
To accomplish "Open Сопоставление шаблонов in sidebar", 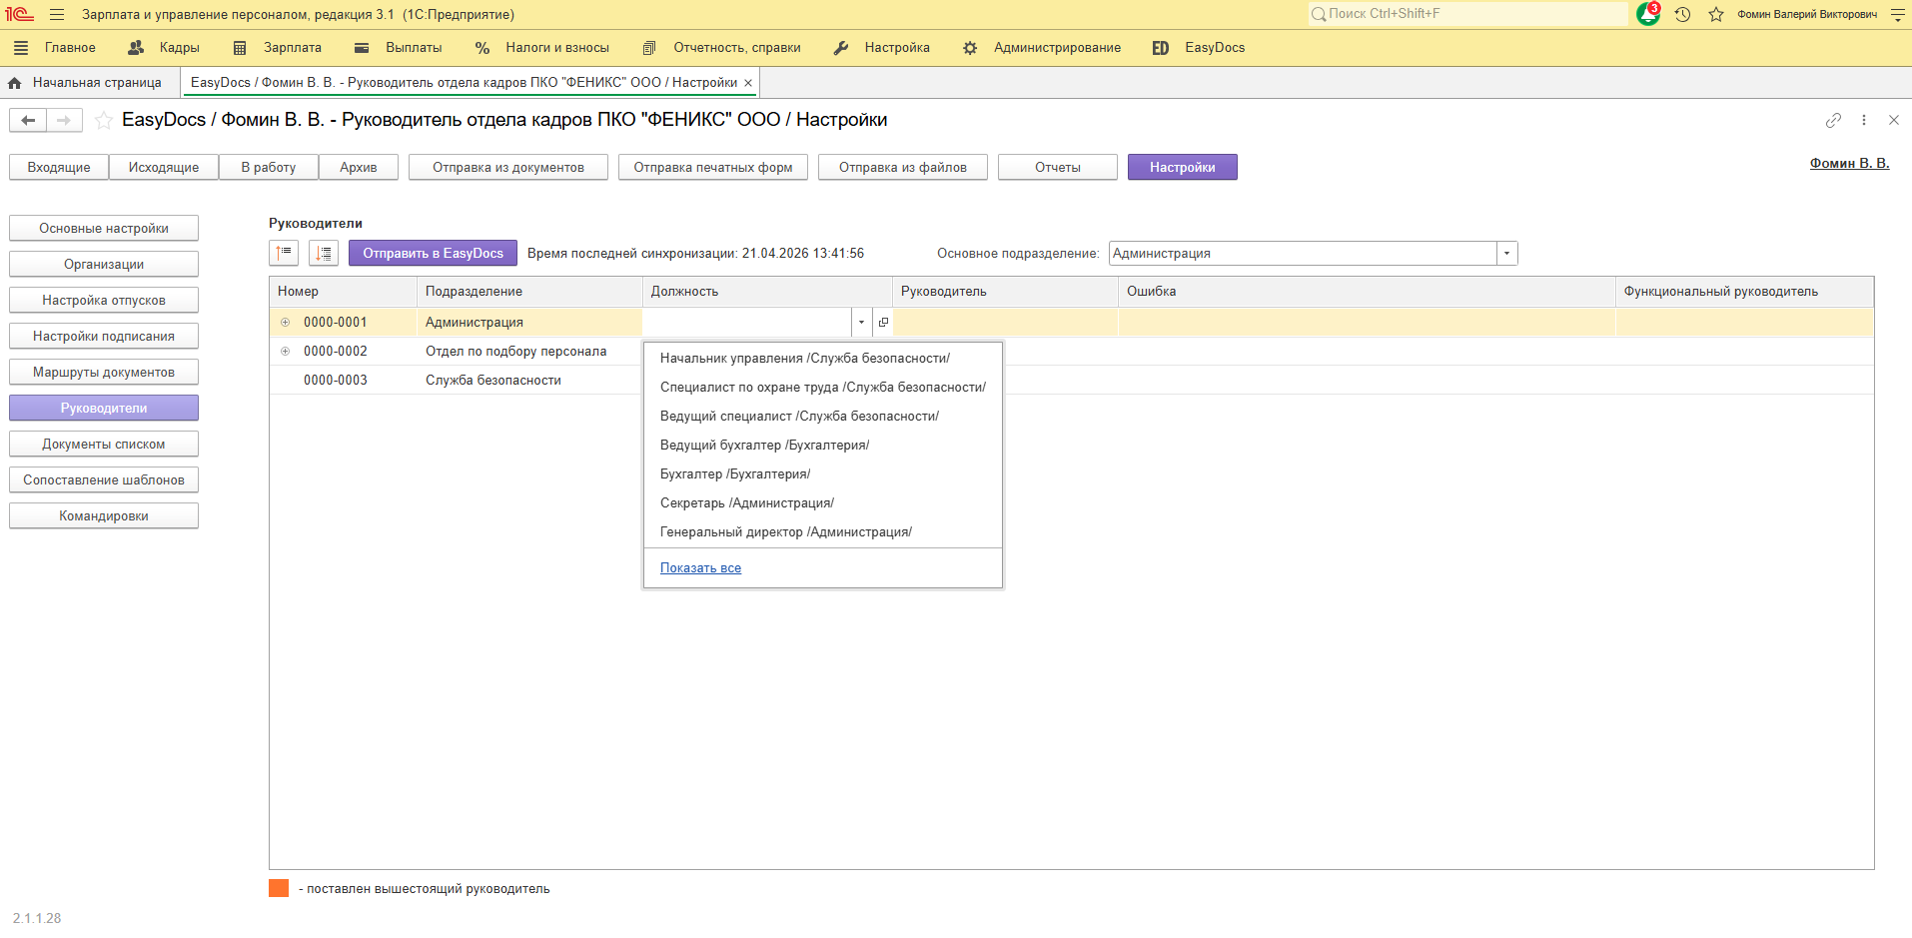I will (x=104, y=480).
